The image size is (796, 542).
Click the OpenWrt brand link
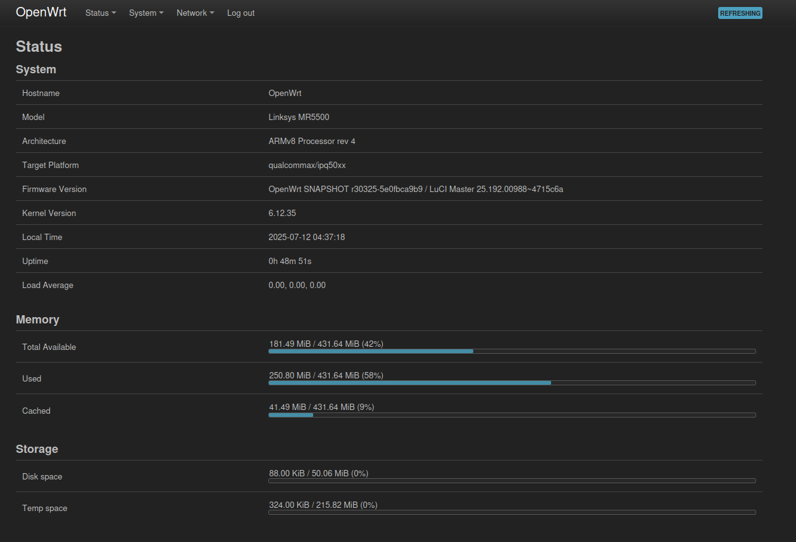point(41,13)
